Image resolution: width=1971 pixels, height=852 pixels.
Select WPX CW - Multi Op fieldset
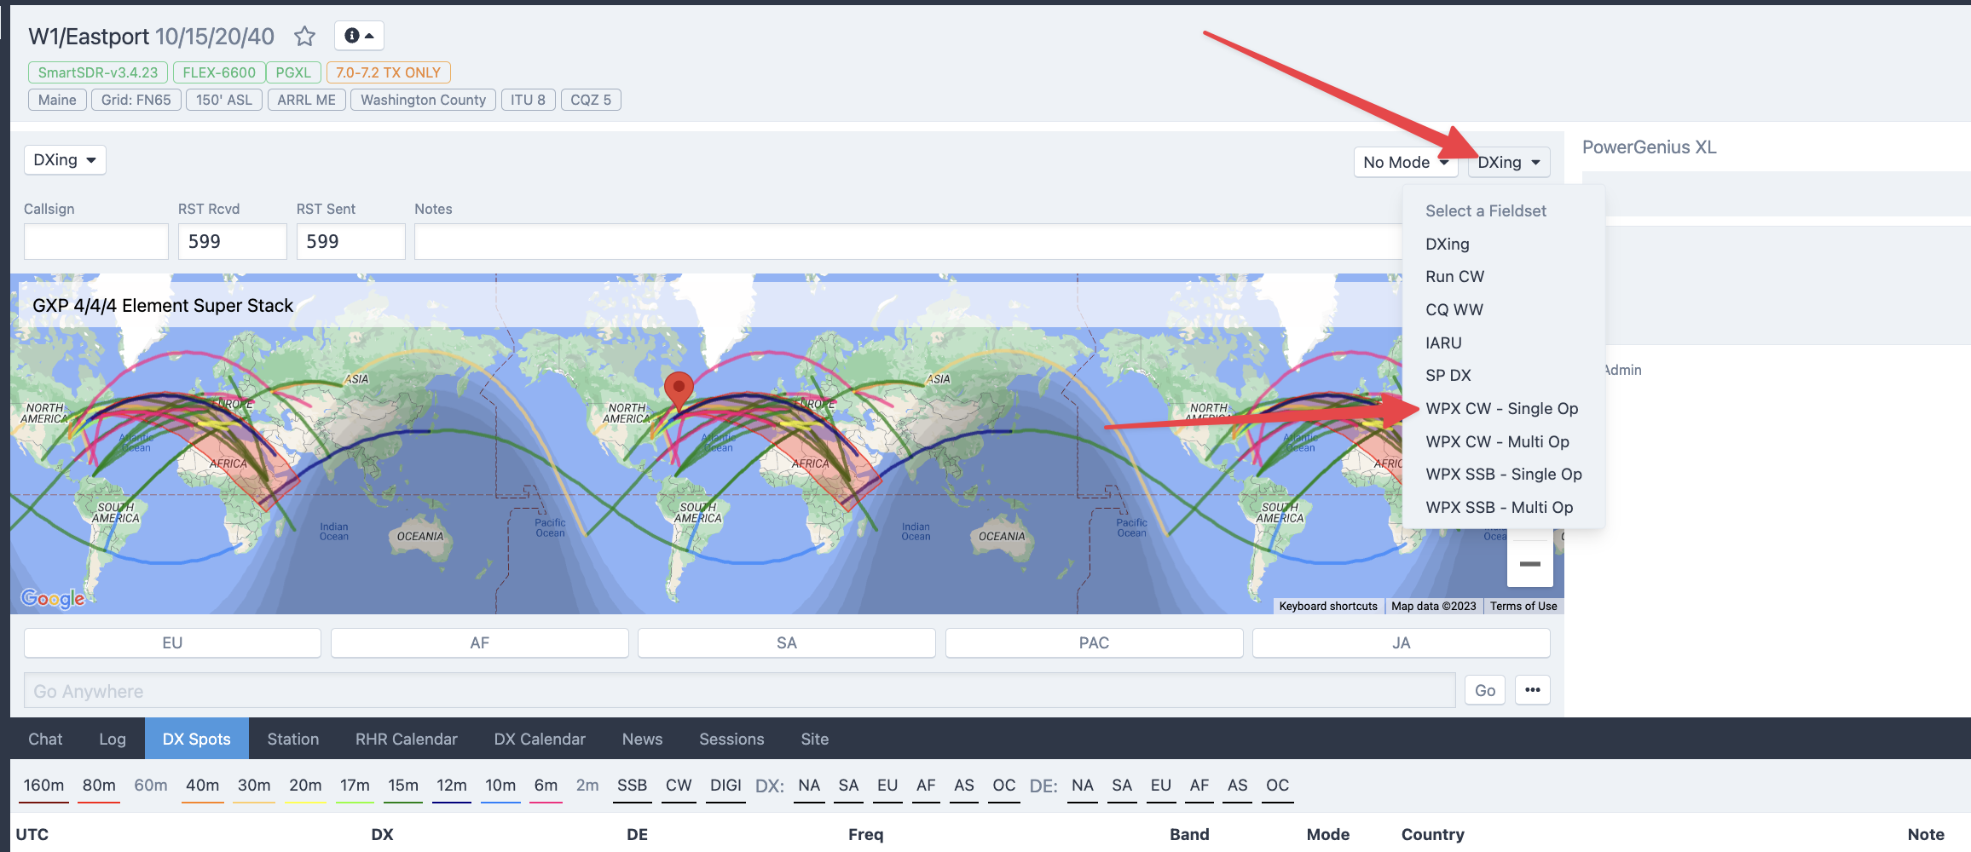[1498, 441]
